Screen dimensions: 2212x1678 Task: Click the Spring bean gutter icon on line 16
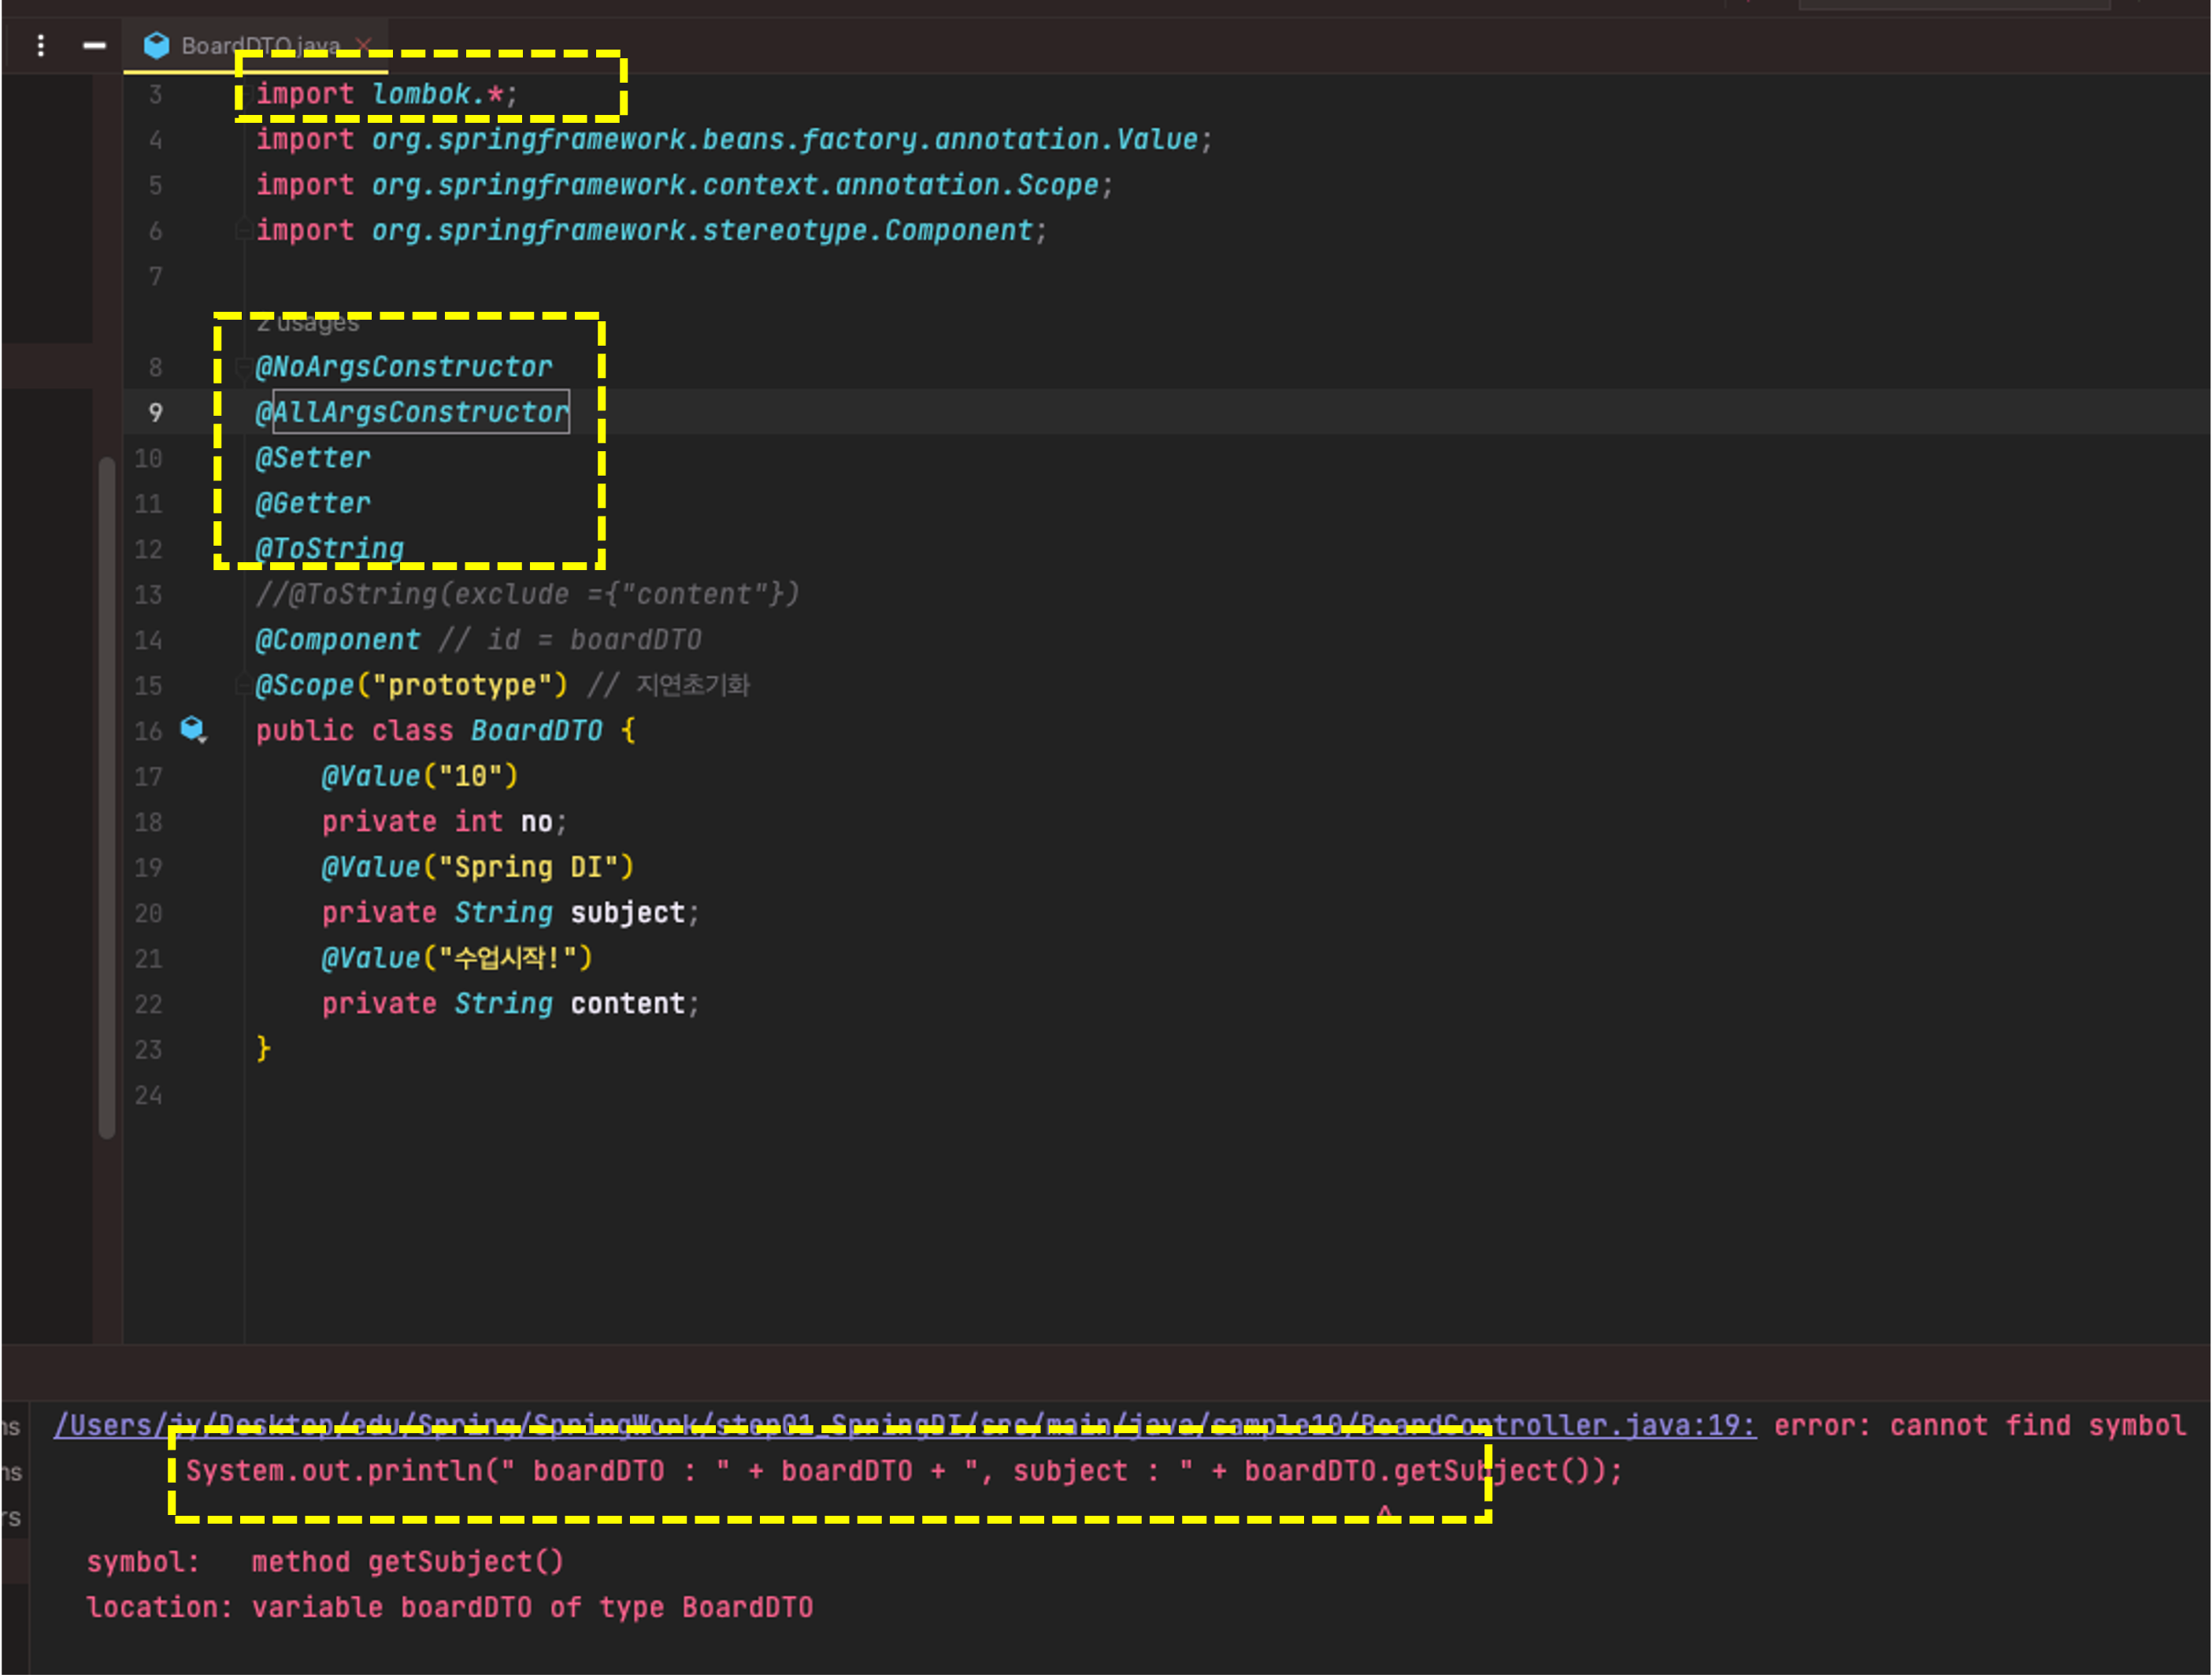(192, 729)
